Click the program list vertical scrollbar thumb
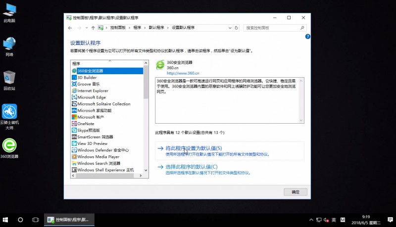Viewport: 396px width, 227px height. tap(146, 82)
